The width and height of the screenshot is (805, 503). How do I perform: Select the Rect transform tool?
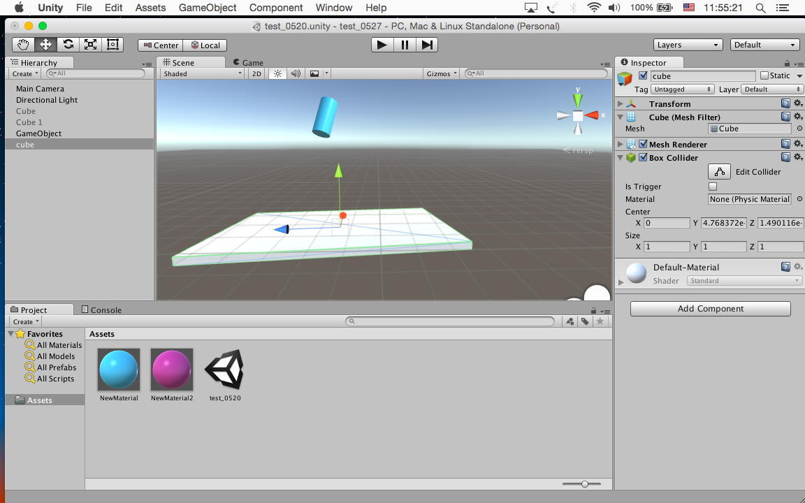point(113,45)
